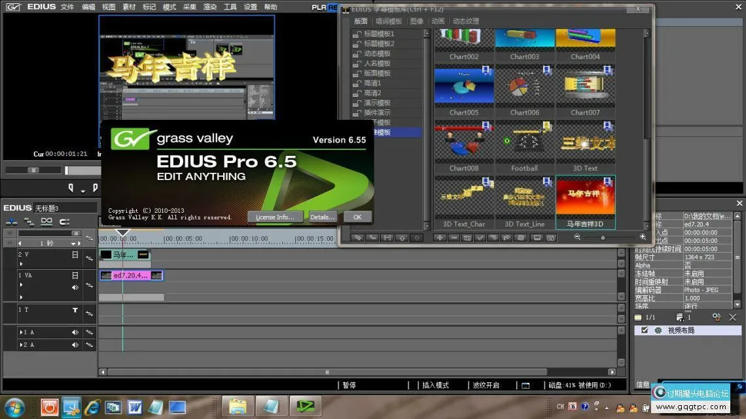Click the thumbnail size slider in title library

(x=603, y=237)
